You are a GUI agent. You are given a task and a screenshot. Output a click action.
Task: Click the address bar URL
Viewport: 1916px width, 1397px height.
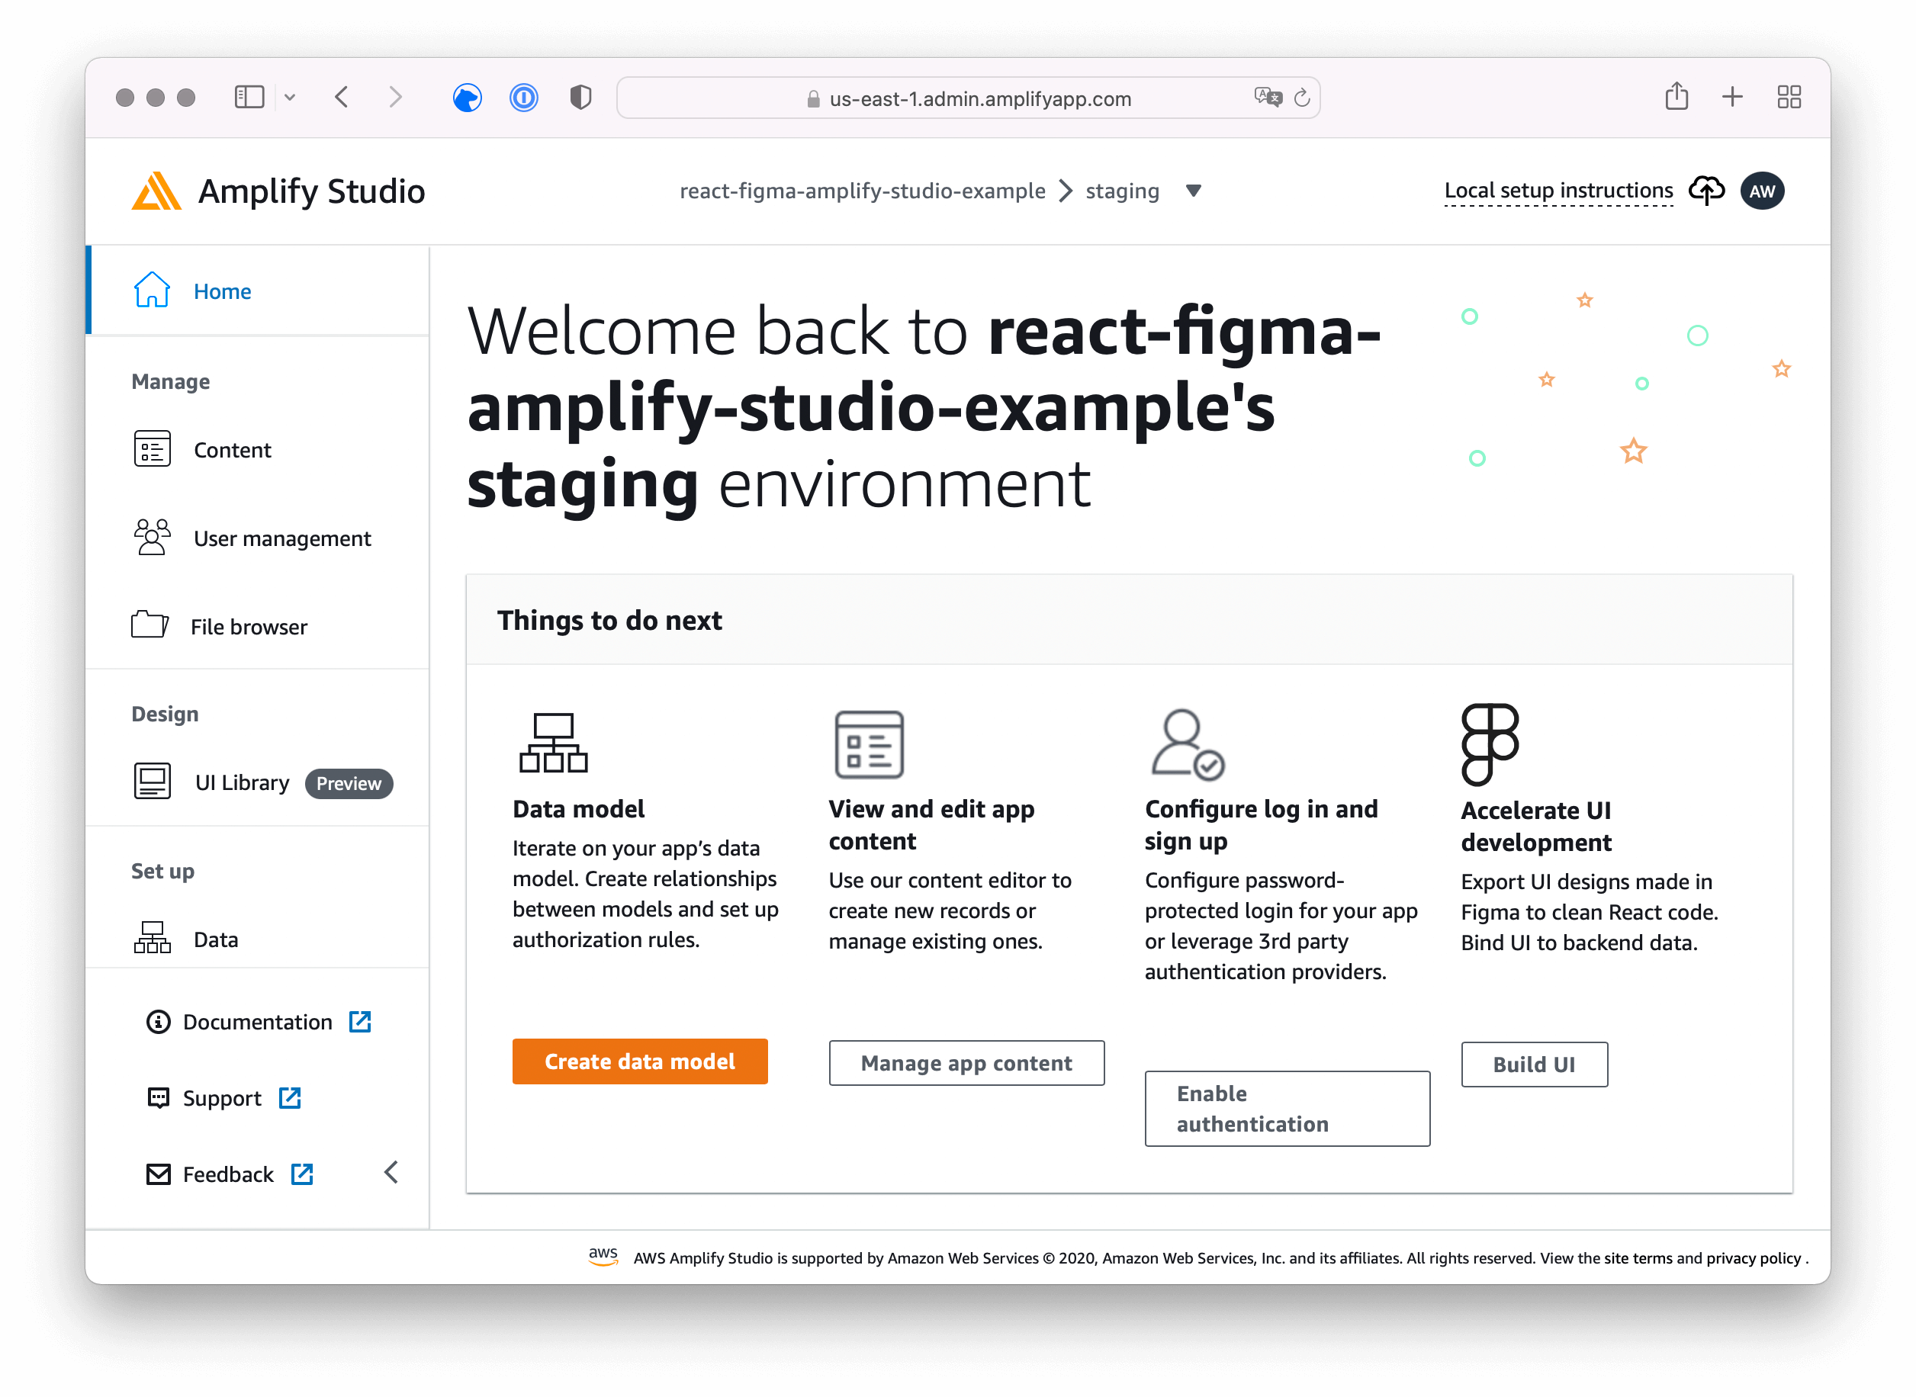[979, 98]
